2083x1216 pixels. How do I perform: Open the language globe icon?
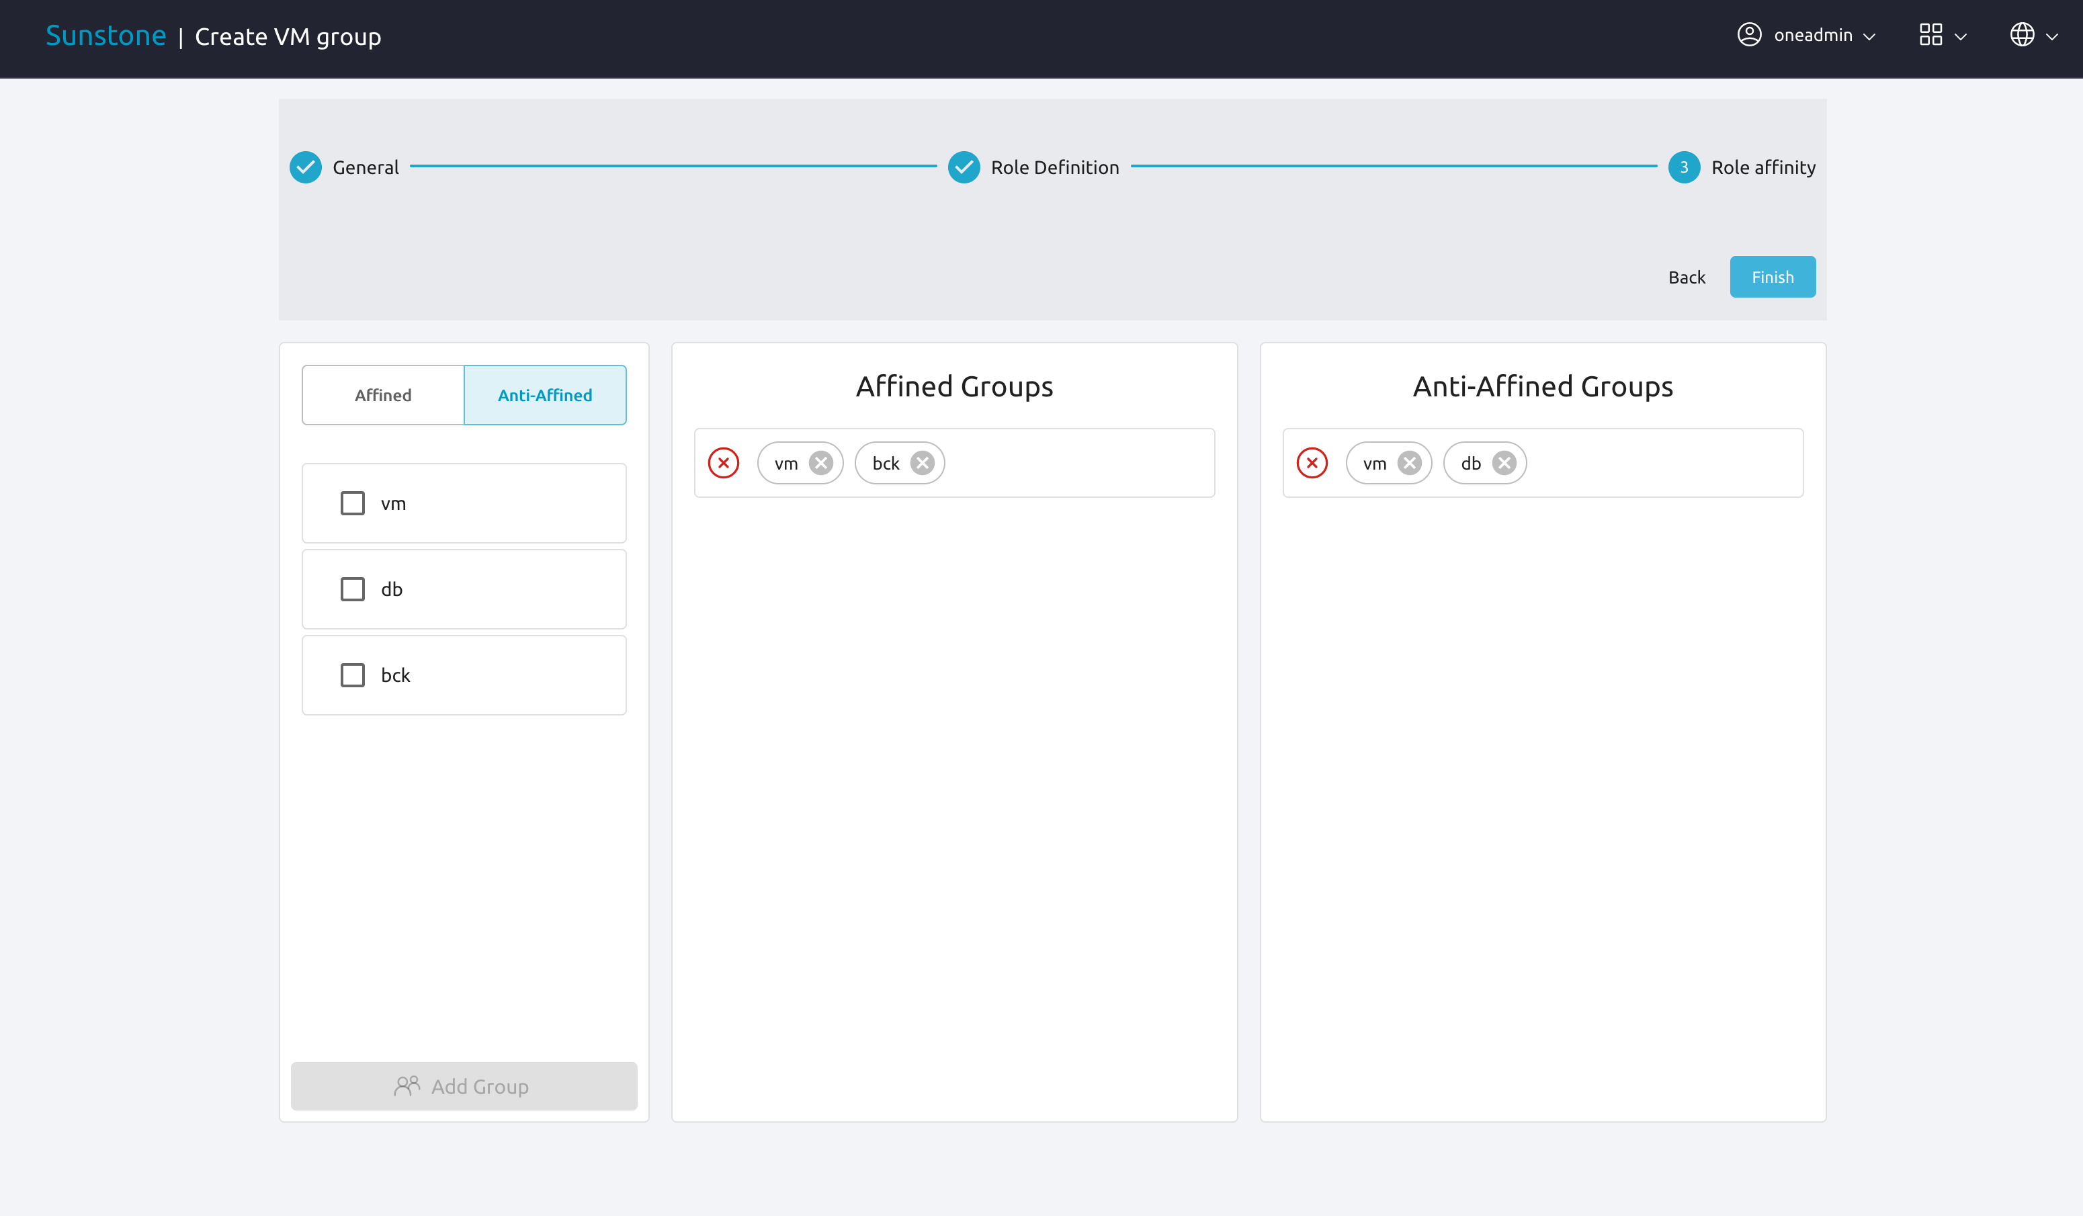pos(2022,35)
